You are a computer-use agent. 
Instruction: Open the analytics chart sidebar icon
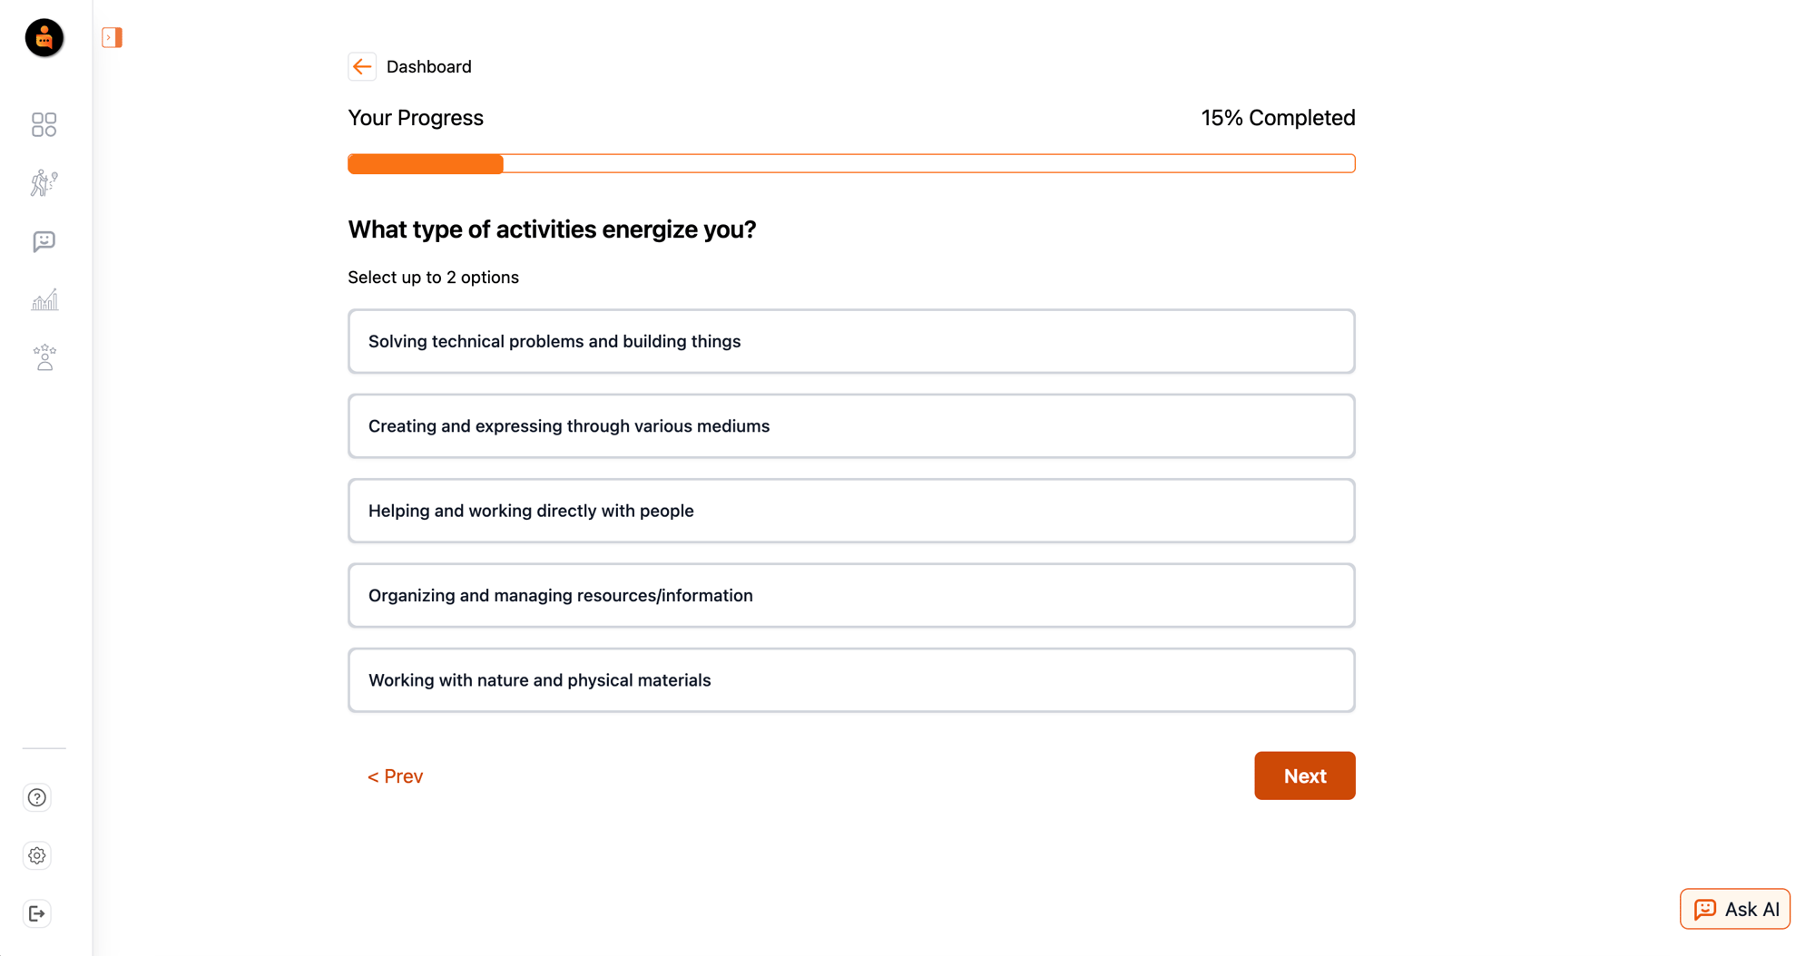coord(44,300)
